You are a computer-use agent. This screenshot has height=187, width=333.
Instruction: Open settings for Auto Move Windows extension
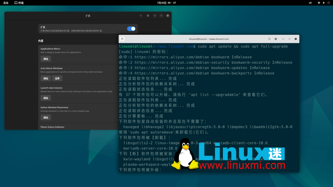(57, 78)
